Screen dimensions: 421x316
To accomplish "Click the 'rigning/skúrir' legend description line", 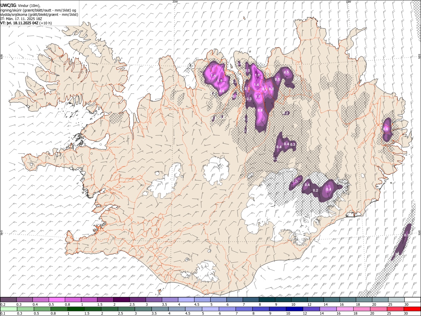I will [x=38, y=10].
